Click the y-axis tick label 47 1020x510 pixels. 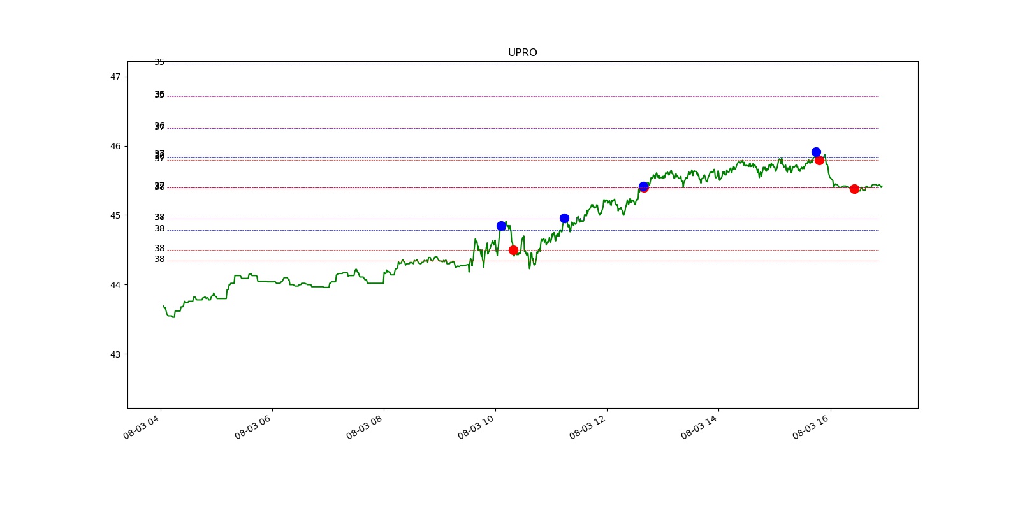click(115, 76)
